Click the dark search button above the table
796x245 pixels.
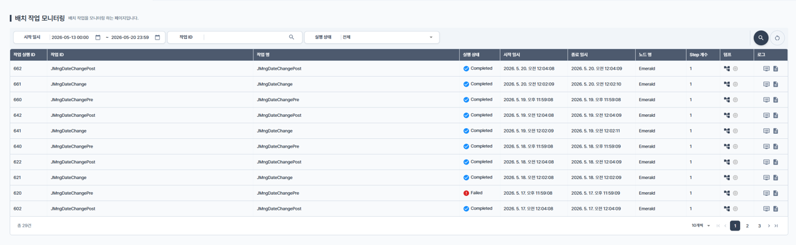point(761,38)
